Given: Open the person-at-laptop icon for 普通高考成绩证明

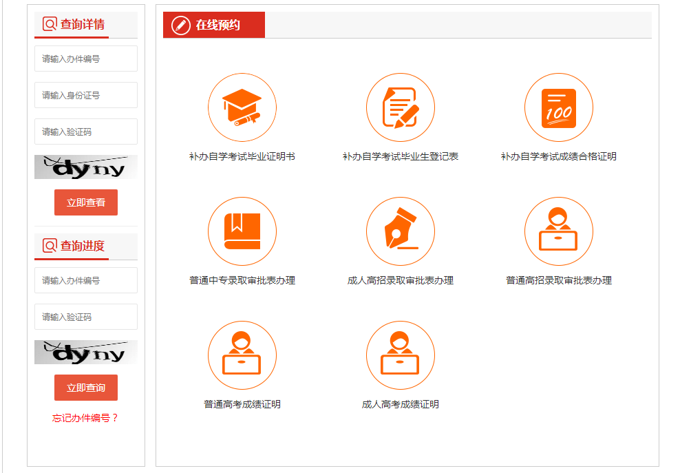Looking at the screenshot, I should pos(242,355).
